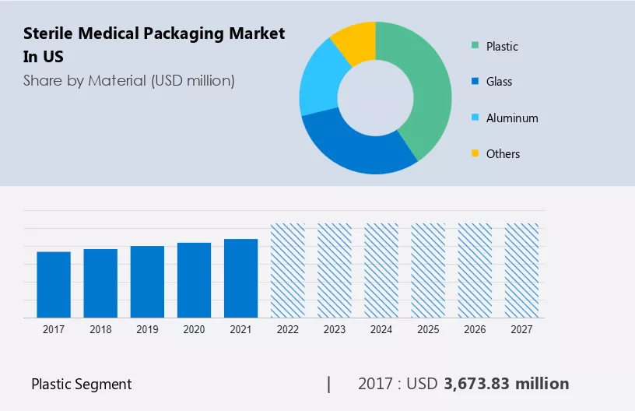Click the yellow Others legend swatch
This screenshot has height=411, width=635.
pos(475,153)
